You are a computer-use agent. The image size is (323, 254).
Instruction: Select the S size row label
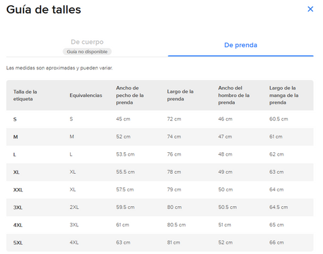tap(15, 119)
